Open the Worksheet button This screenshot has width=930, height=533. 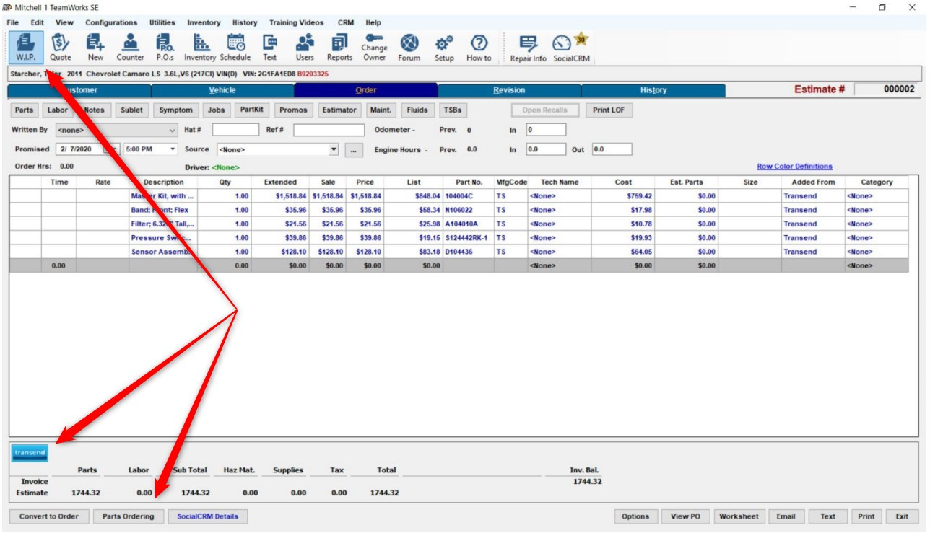[739, 516]
